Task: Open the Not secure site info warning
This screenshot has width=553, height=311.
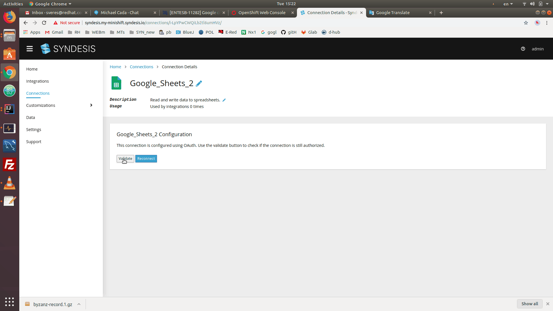Action: click(67, 23)
